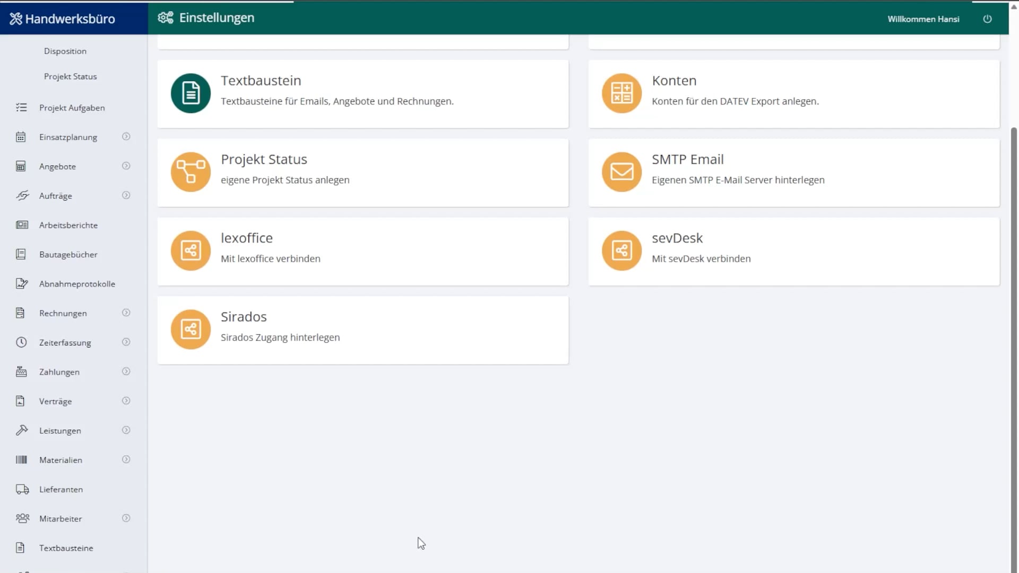The width and height of the screenshot is (1019, 573).
Task: Click the Textbaustein document icon
Action: pyautogui.click(x=191, y=93)
